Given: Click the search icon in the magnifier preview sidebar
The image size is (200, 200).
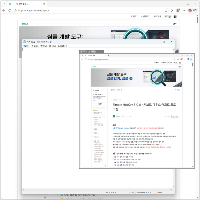Looking at the screenshot, I should tap(106, 166).
